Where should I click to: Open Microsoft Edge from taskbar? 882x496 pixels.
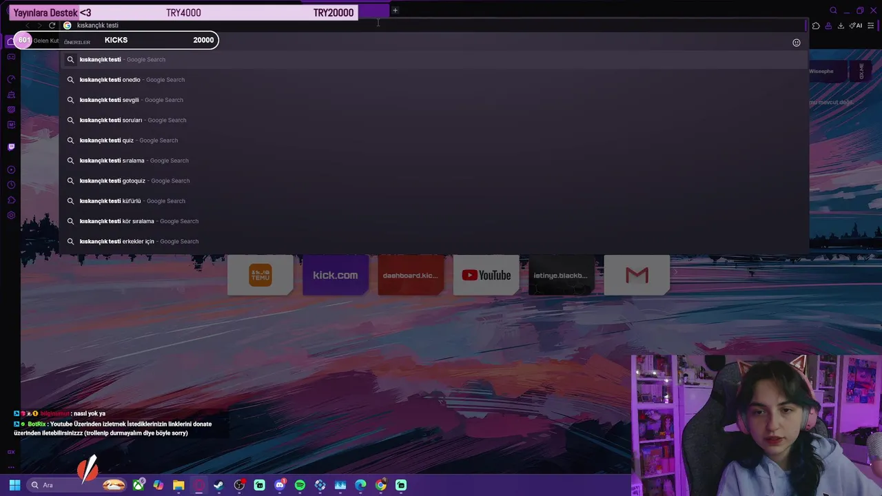pyautogui.click(x=360, y=485)
